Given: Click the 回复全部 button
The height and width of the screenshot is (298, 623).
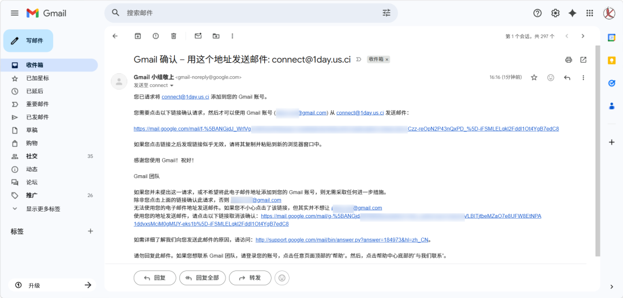Looking at the screenshot, I should (x=202, y=278).
